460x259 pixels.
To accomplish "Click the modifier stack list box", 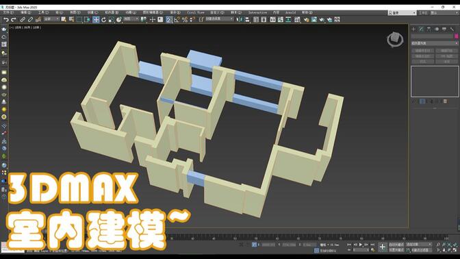I will [x=435, y=82].
